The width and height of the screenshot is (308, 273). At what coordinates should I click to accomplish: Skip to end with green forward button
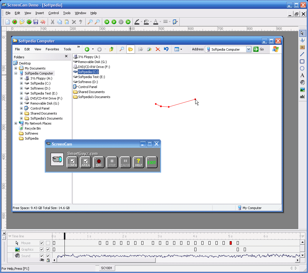click(x=128, y=22)
